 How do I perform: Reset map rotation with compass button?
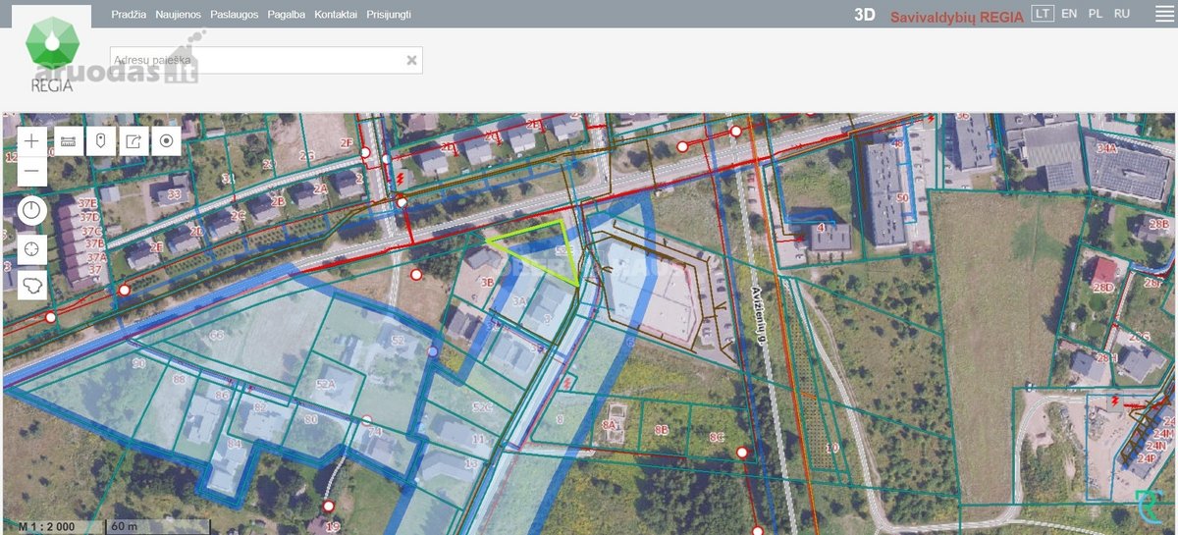pyautogui.click(x=32, y=210)
